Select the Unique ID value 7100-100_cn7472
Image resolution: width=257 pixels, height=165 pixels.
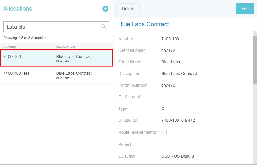click(x=178, y=120)
